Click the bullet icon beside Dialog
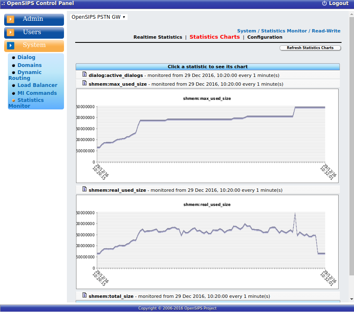Screen dimensions: 354x312 coord(14,57)
